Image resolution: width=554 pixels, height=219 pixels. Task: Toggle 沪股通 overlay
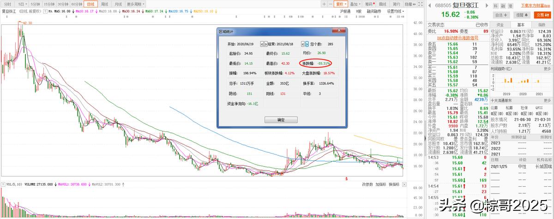(345, 11)
